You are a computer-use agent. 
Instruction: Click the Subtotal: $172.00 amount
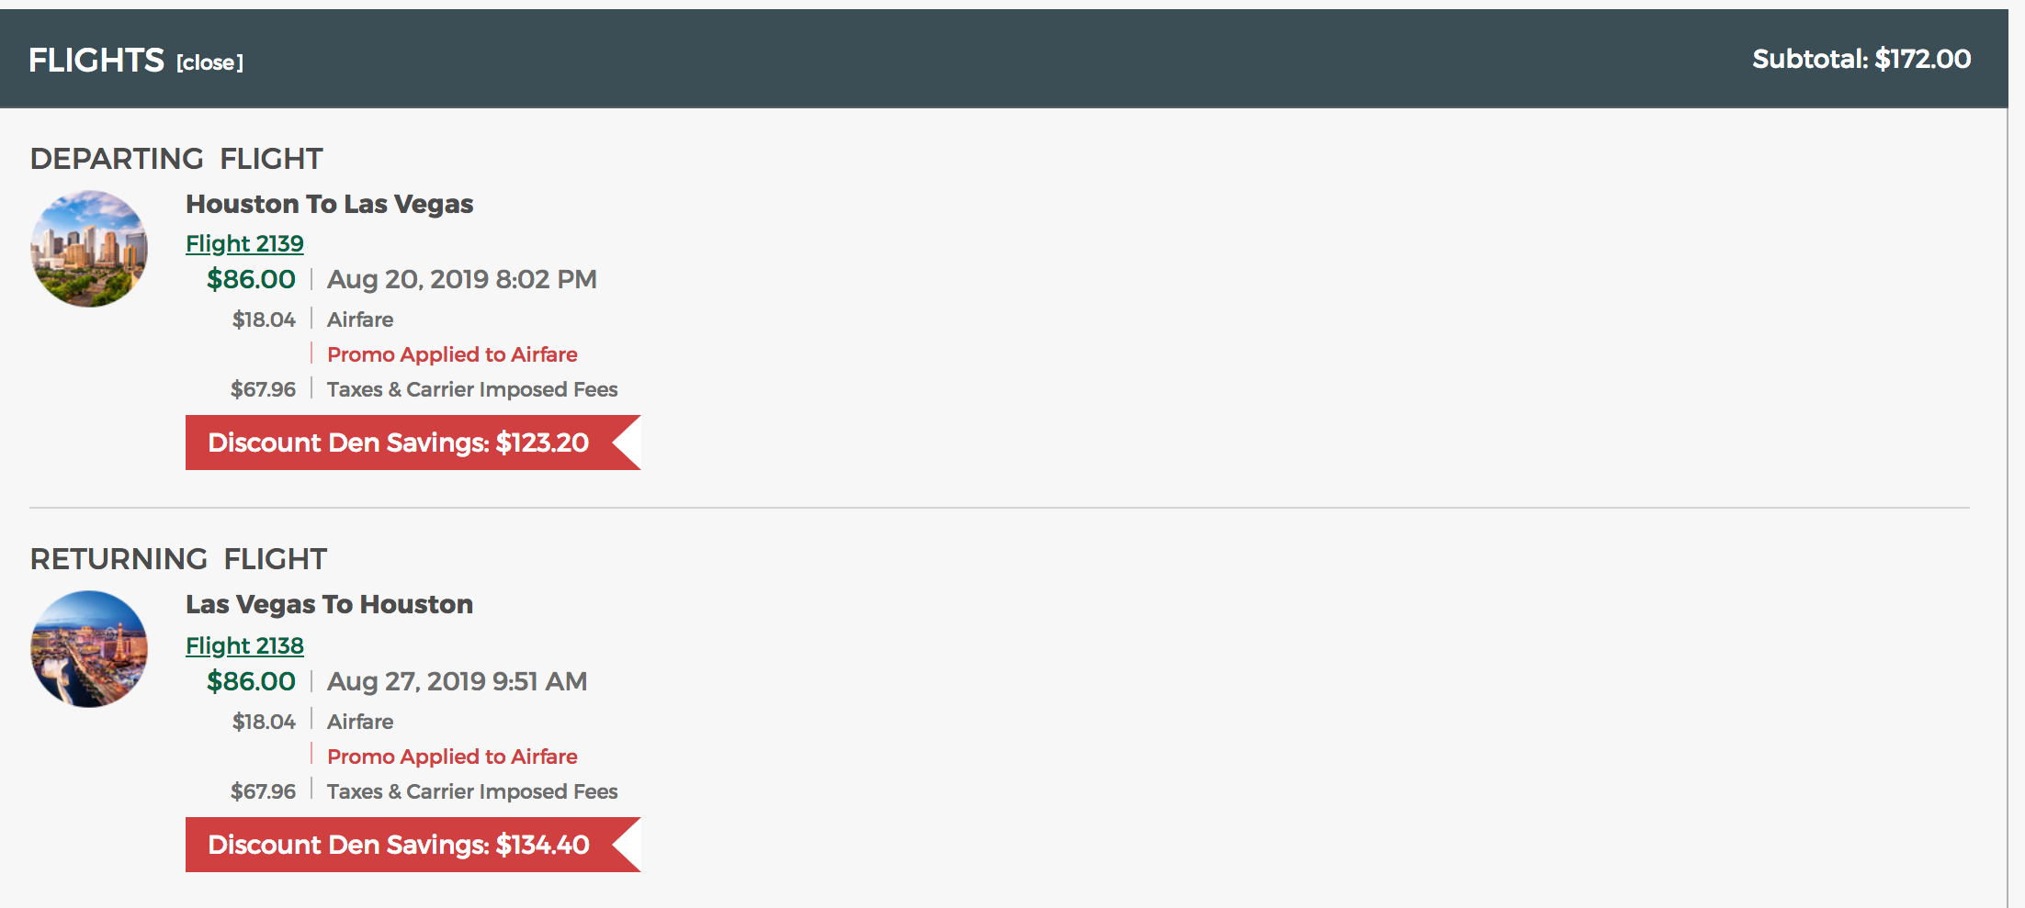(x=1861, y=59)
